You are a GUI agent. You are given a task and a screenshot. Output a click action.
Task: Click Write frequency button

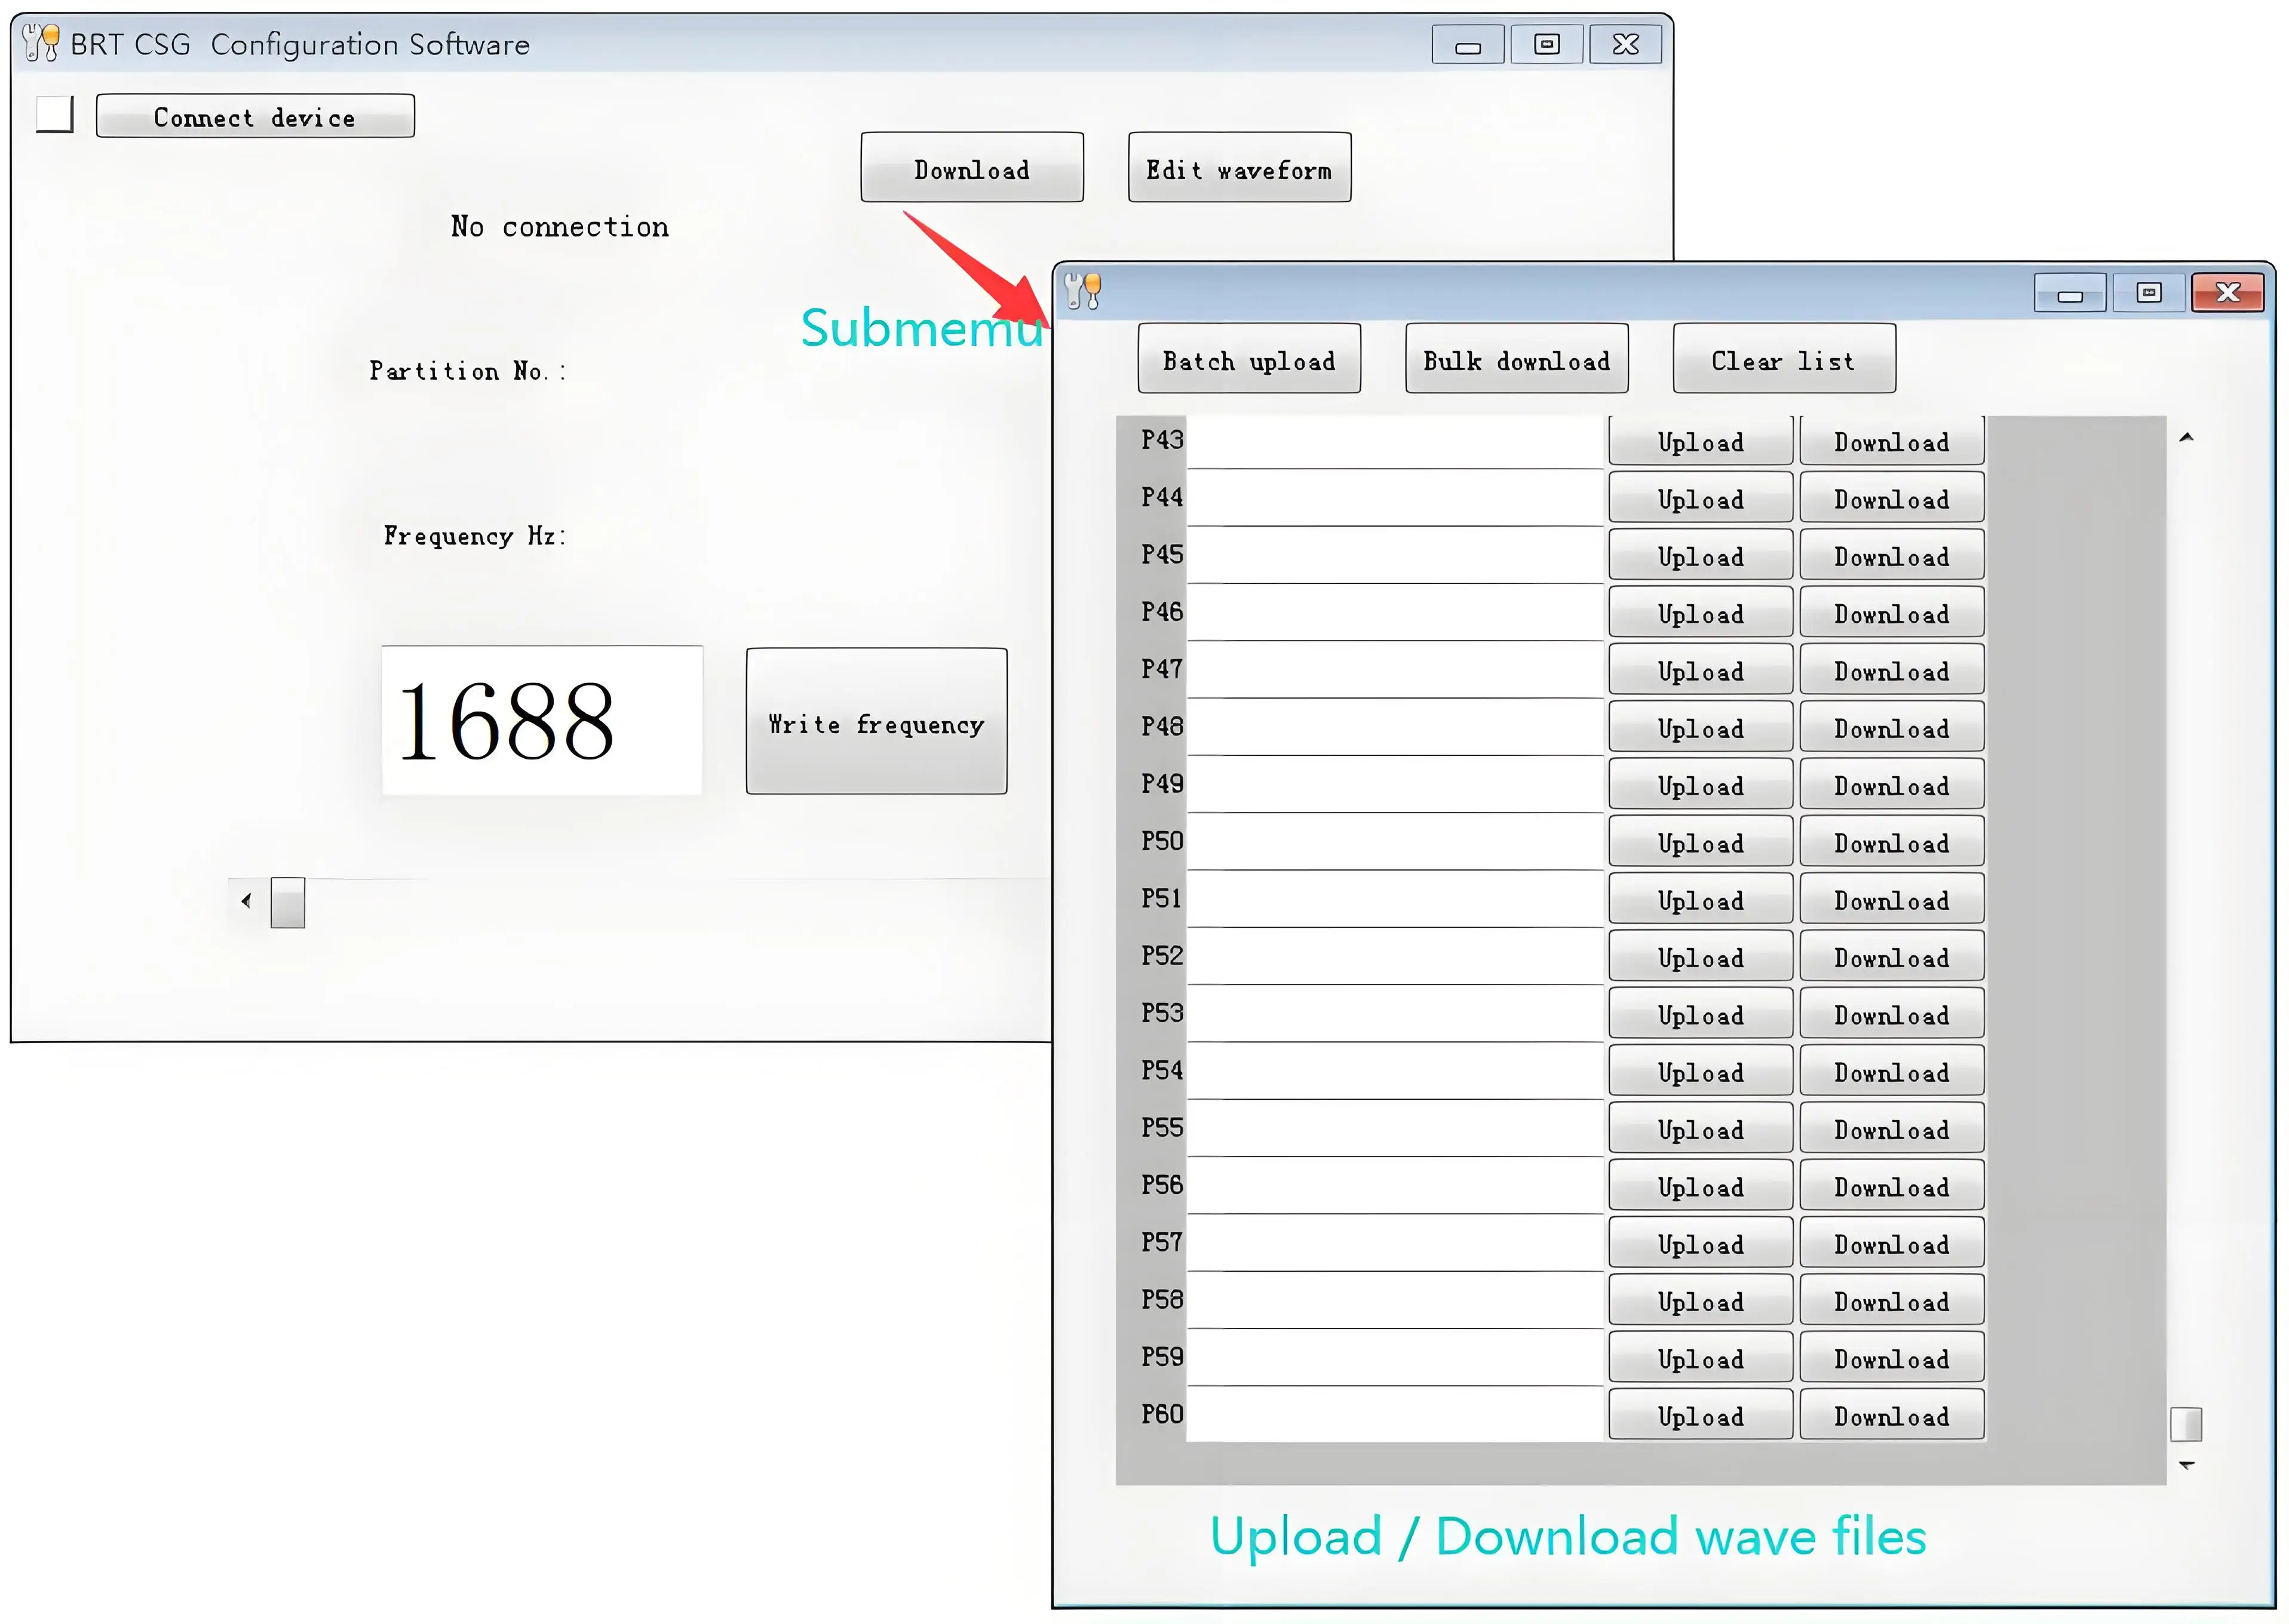point(875,721)
